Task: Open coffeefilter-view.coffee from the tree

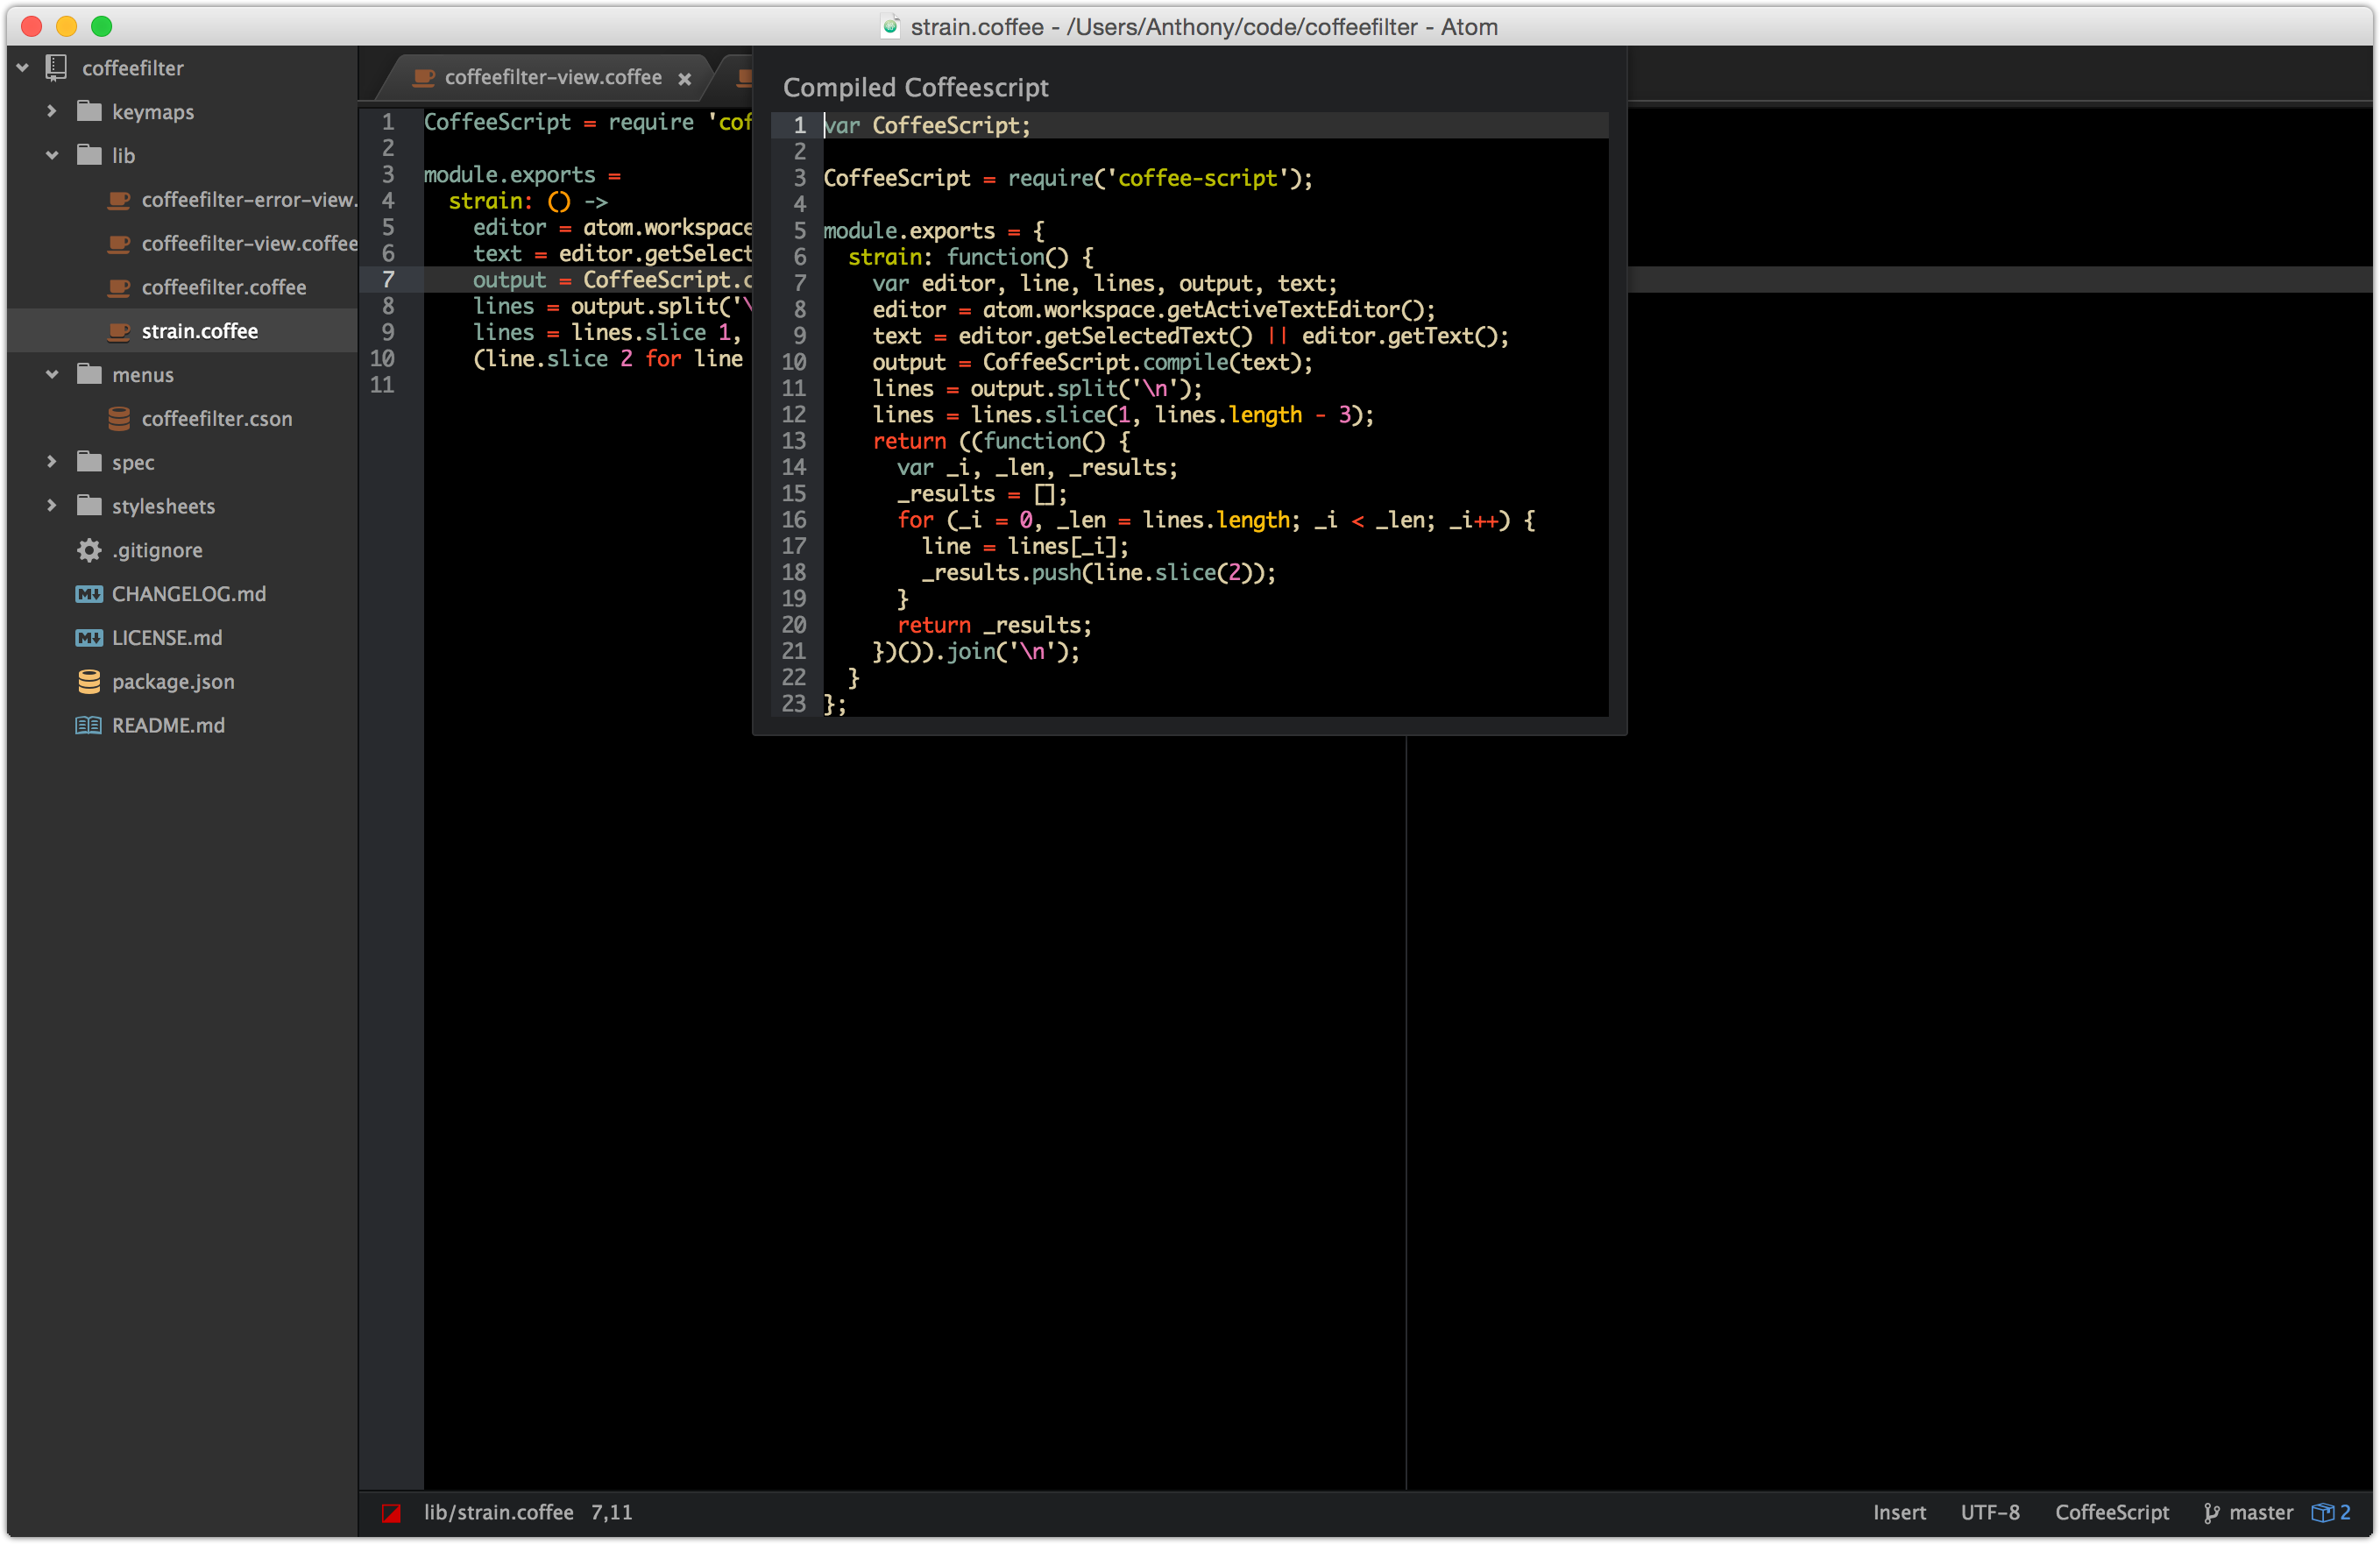Action: click(x=249, y=244)
